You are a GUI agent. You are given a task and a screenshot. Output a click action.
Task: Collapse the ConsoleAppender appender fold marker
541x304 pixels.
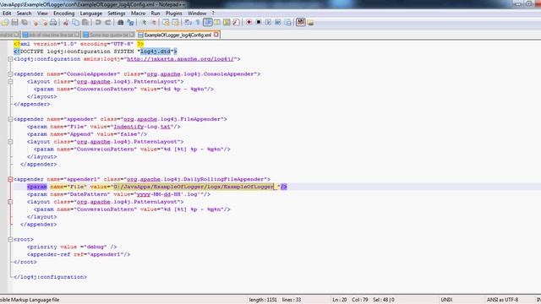10,74
